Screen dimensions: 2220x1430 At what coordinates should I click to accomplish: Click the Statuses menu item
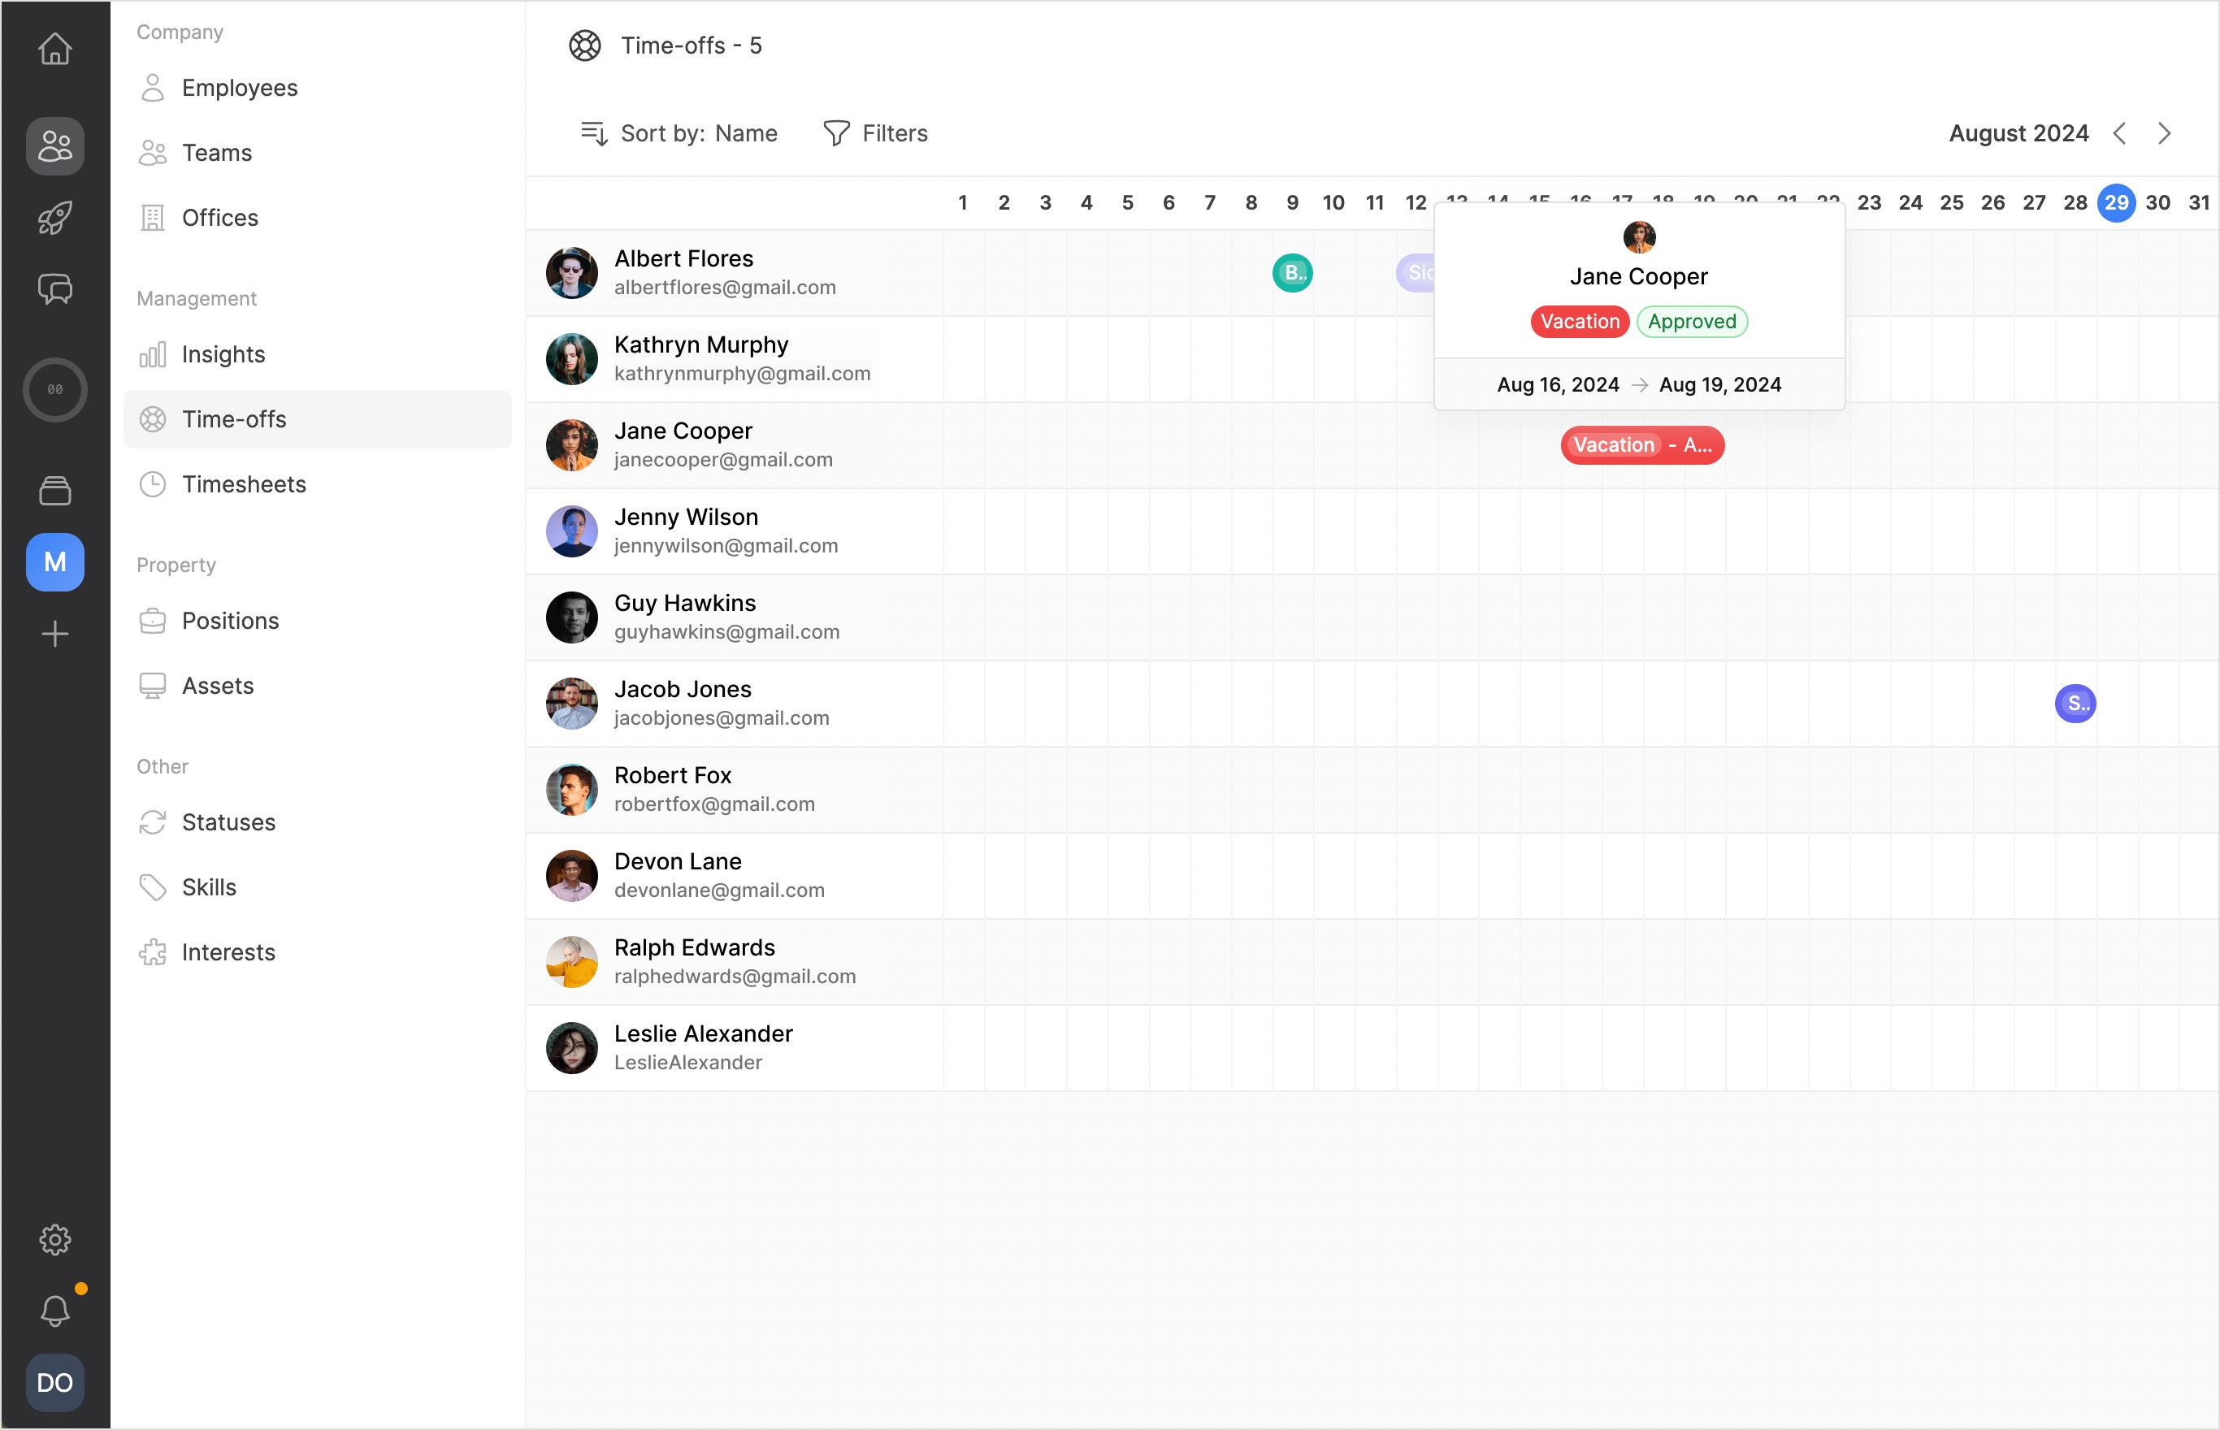228,821
